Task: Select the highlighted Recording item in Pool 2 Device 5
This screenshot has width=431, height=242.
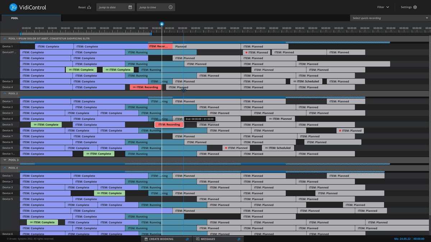Action: pos(169,125)
